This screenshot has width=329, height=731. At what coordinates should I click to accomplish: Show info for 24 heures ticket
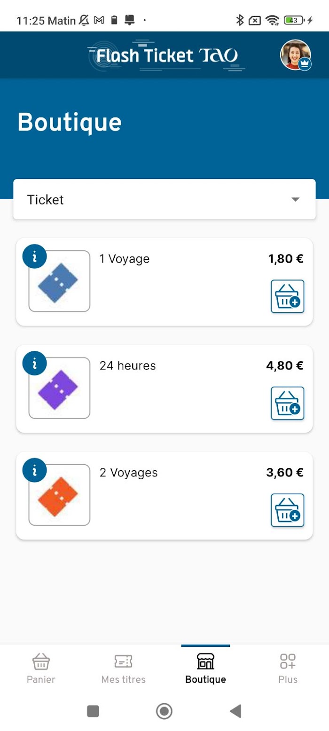(x=34, y=363)
